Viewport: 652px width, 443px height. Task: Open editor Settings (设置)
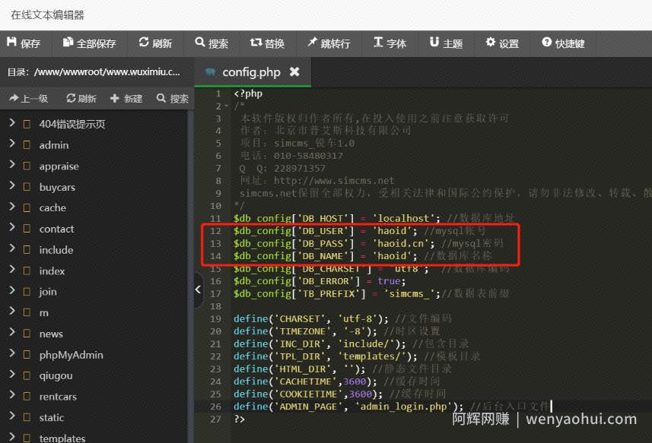[x=502, y=43]
